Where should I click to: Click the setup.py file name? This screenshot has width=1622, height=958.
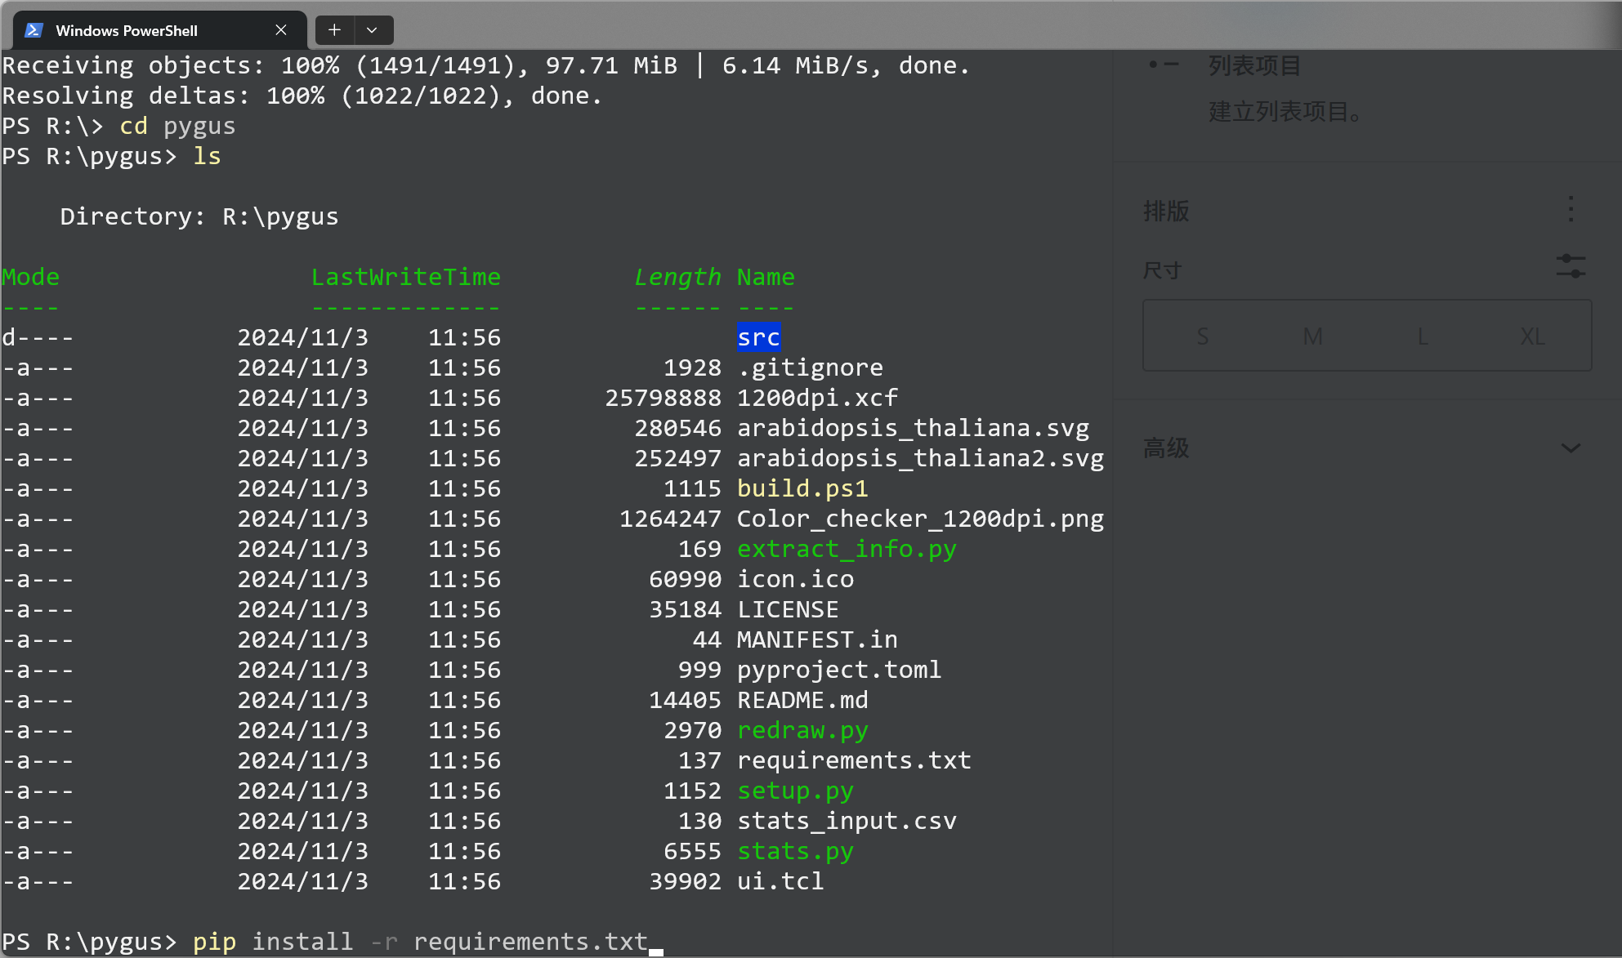coord(795,791)
